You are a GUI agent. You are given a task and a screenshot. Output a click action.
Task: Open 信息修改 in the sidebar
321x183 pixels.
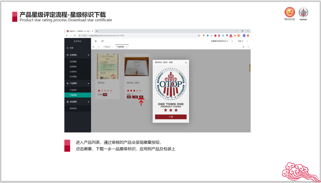coord(78,67)
